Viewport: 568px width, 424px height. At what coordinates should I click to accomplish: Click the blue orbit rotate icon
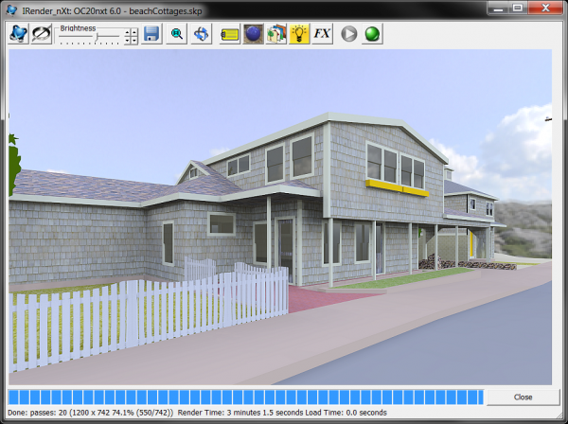coord(202,34)
